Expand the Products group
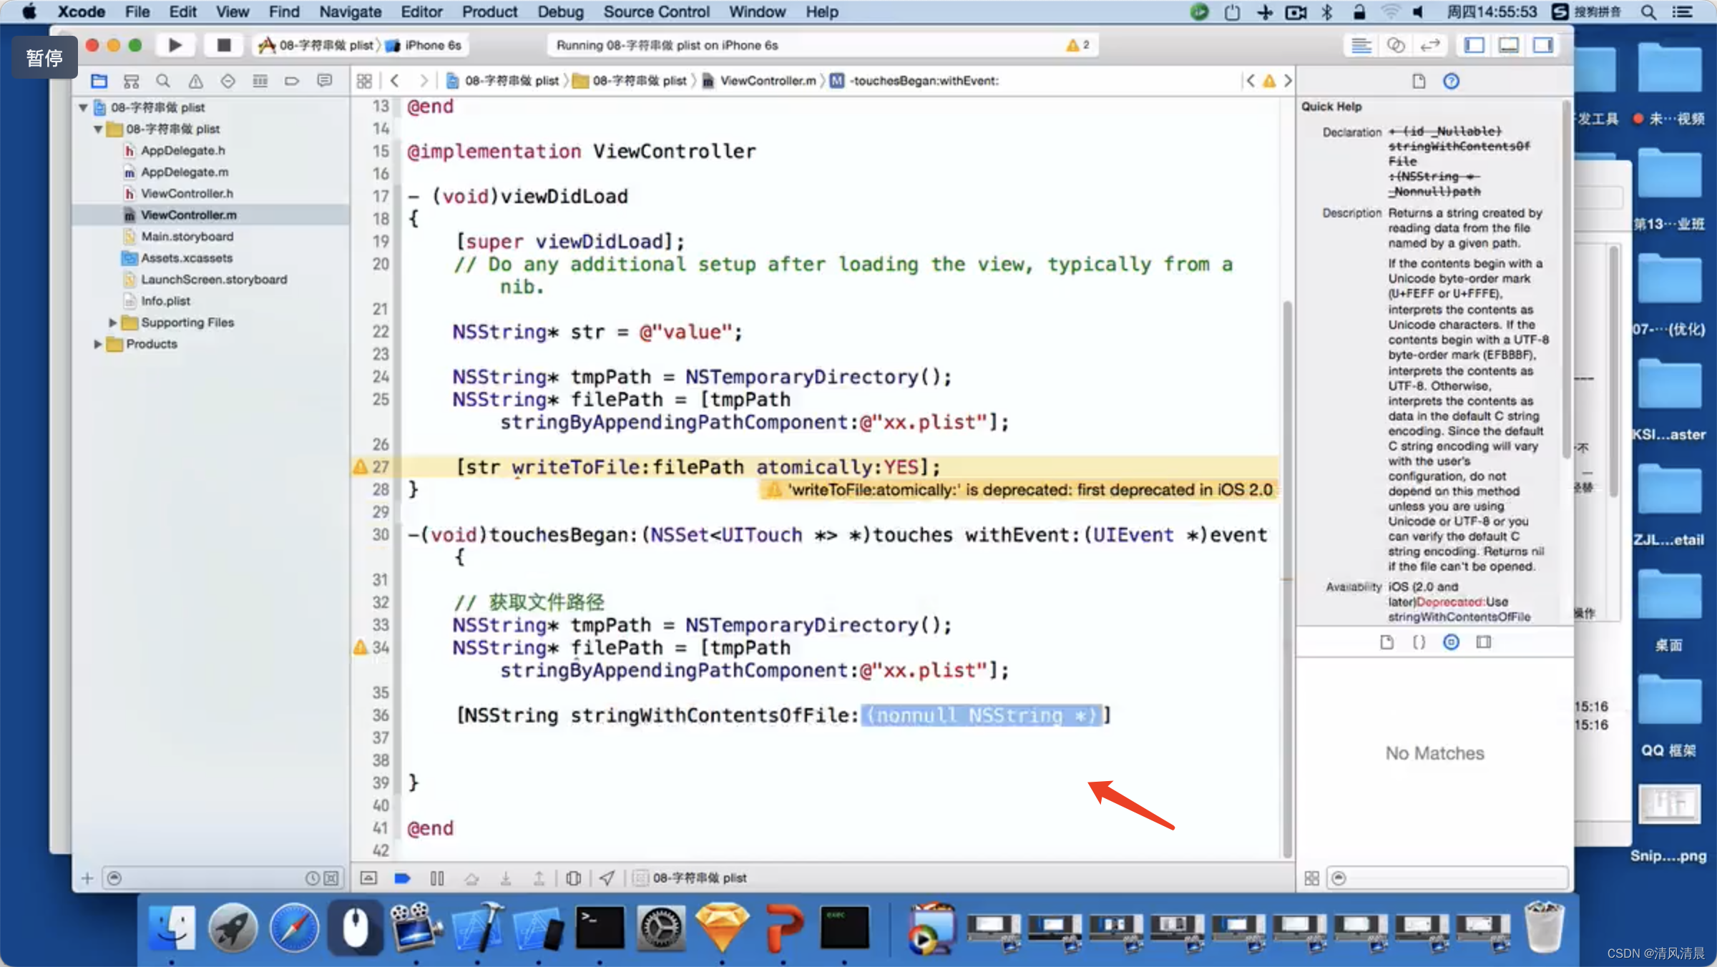 tap(98, 344)
